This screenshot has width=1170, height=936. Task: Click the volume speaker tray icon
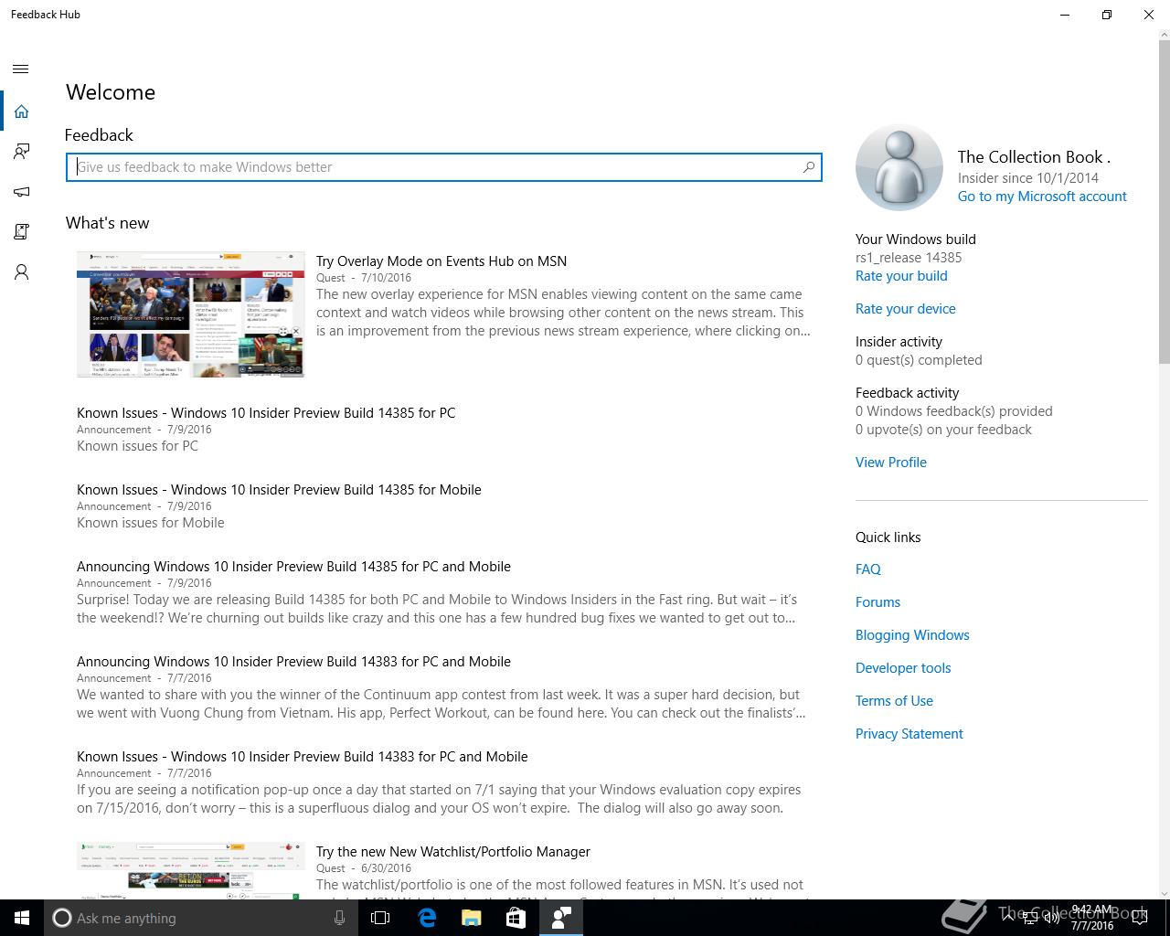pyautogui.click(x=1052, y=918)
